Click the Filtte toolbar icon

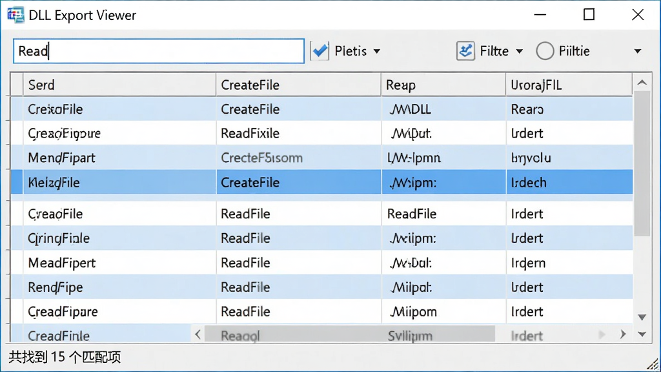465,51
